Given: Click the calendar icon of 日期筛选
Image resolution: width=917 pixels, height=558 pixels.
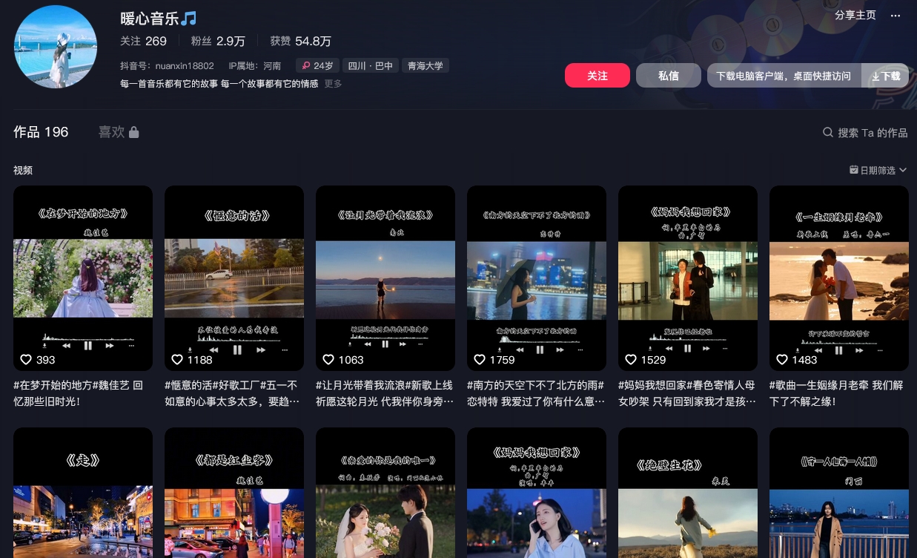Looking at the screenshot, I should tap(854, 171).
